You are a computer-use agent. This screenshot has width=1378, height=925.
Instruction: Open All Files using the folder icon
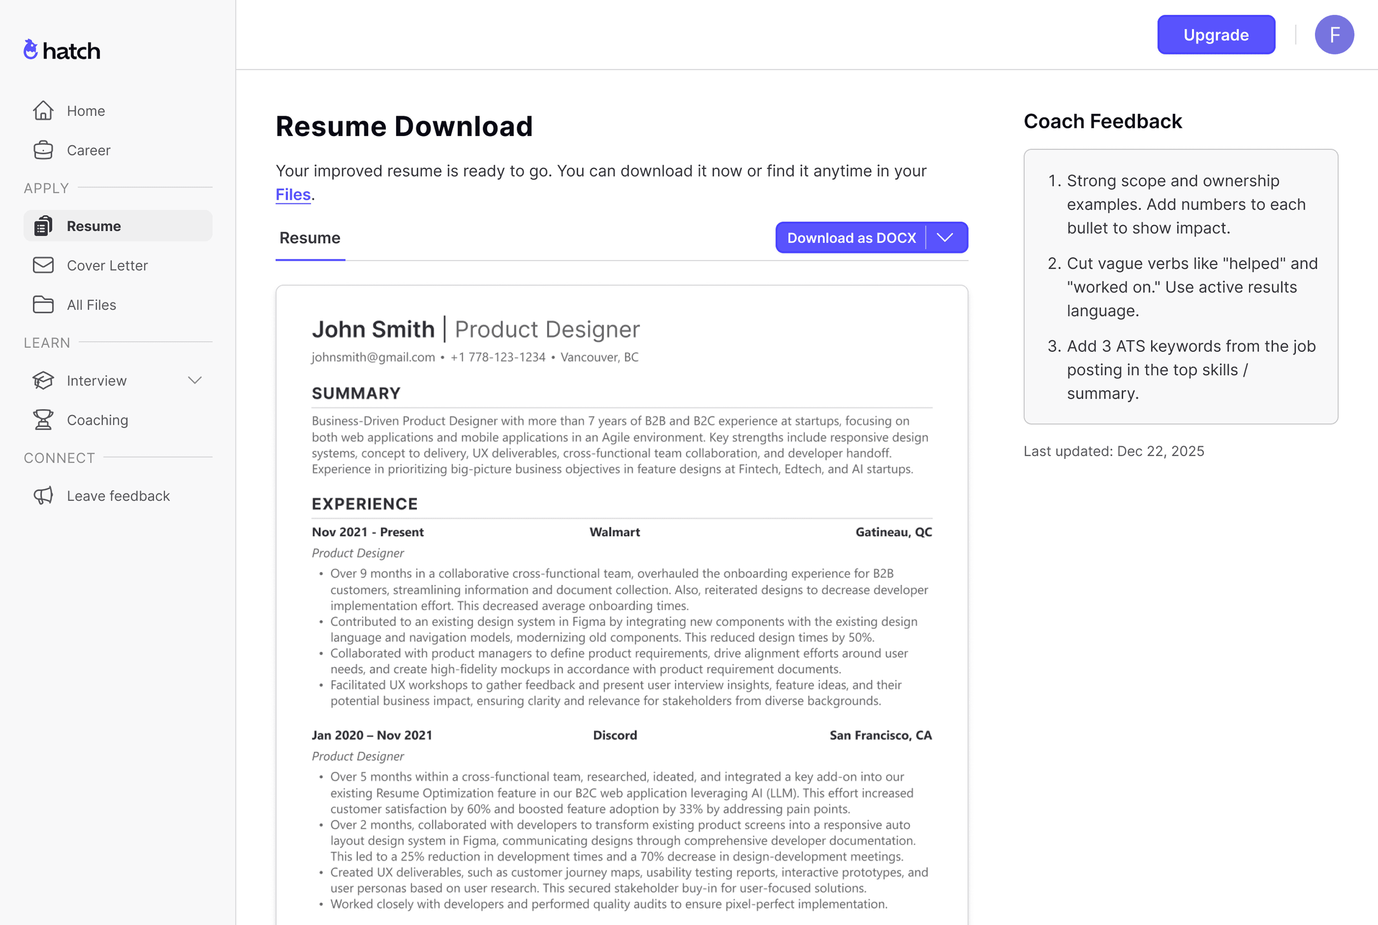coord(43,304)
